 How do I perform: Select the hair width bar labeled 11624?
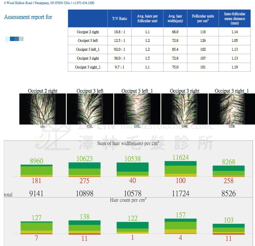180,169
